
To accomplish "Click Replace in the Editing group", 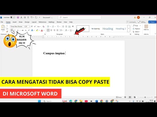I will coord(136,29).
